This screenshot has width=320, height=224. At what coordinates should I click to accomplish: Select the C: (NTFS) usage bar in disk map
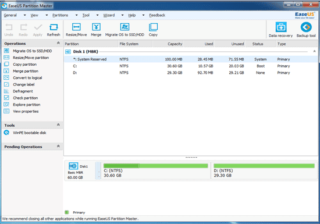coord(156,166)
